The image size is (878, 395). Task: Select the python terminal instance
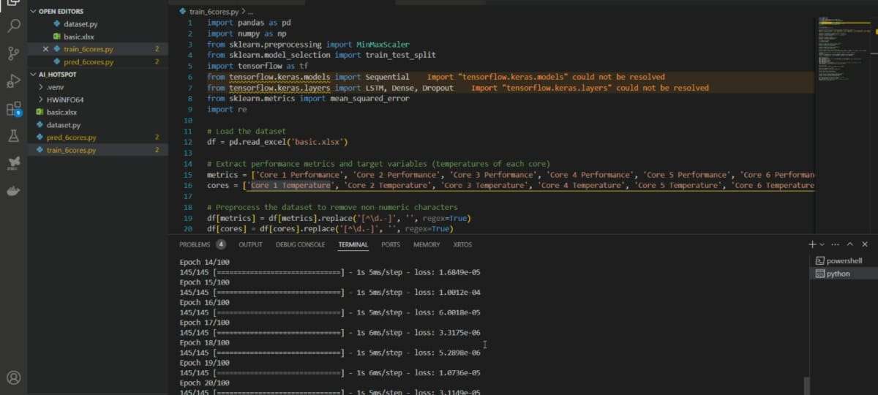[x=844, y=274]
